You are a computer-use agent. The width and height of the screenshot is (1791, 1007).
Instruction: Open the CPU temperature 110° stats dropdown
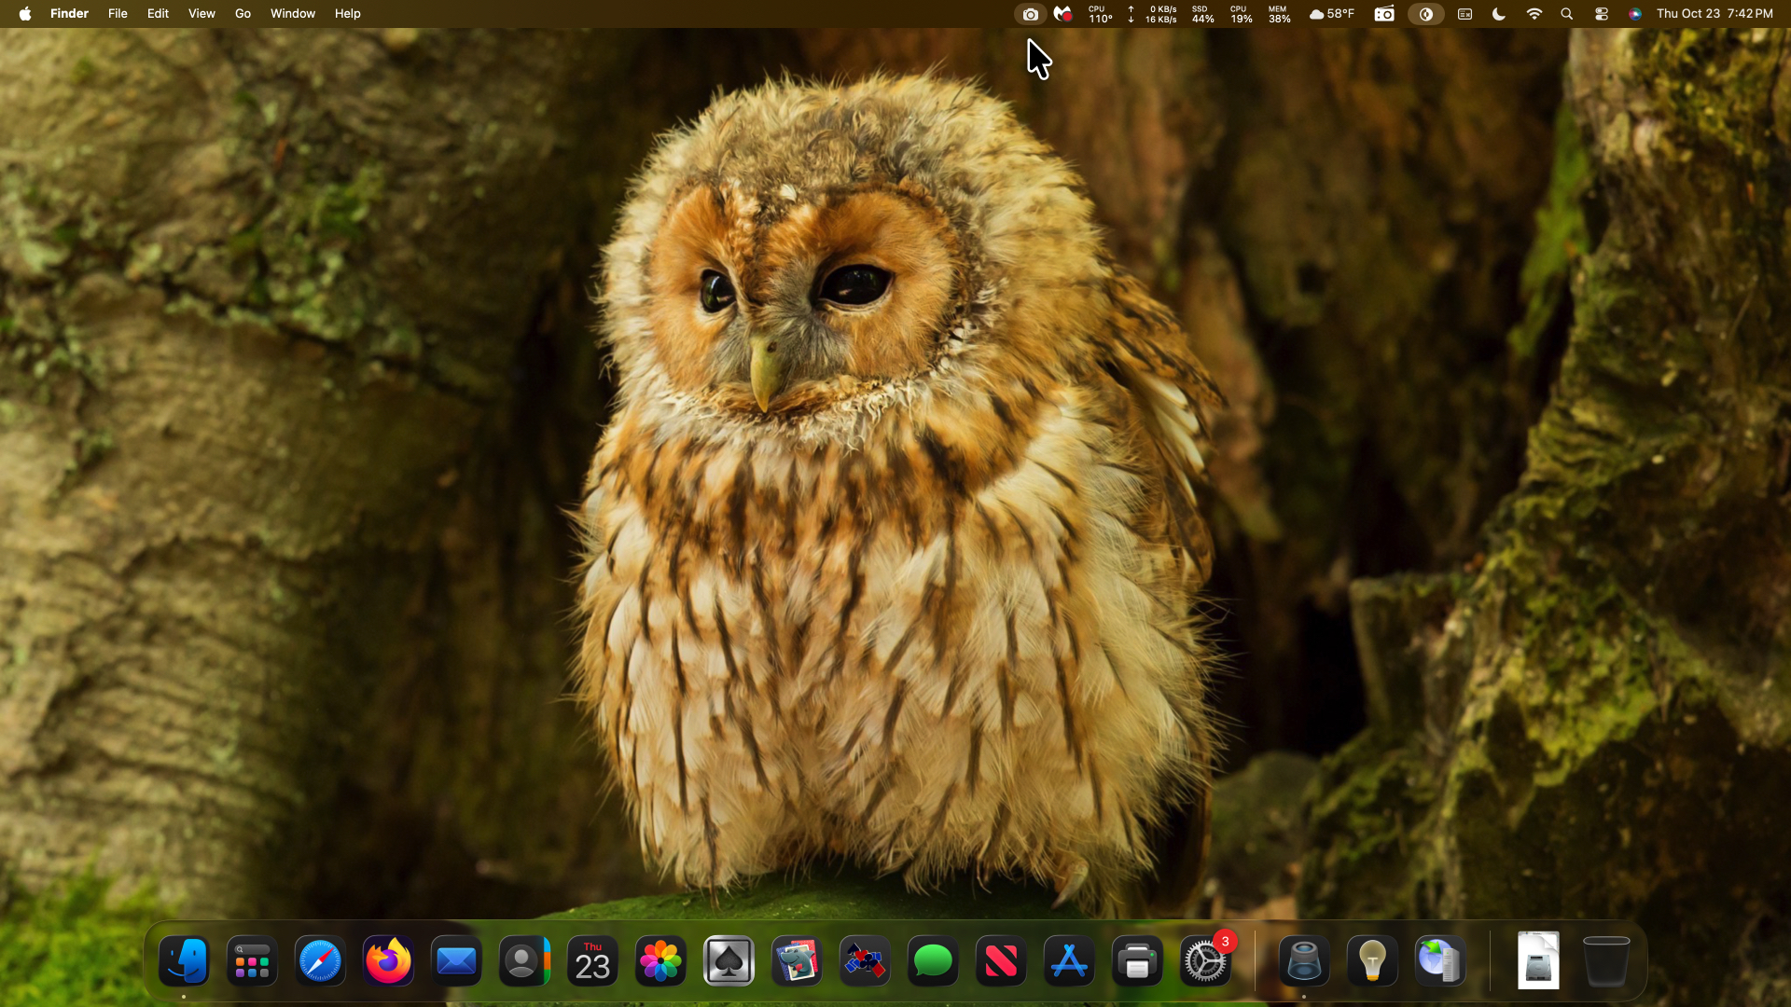pyautogui.click(x=1100, y=14)
